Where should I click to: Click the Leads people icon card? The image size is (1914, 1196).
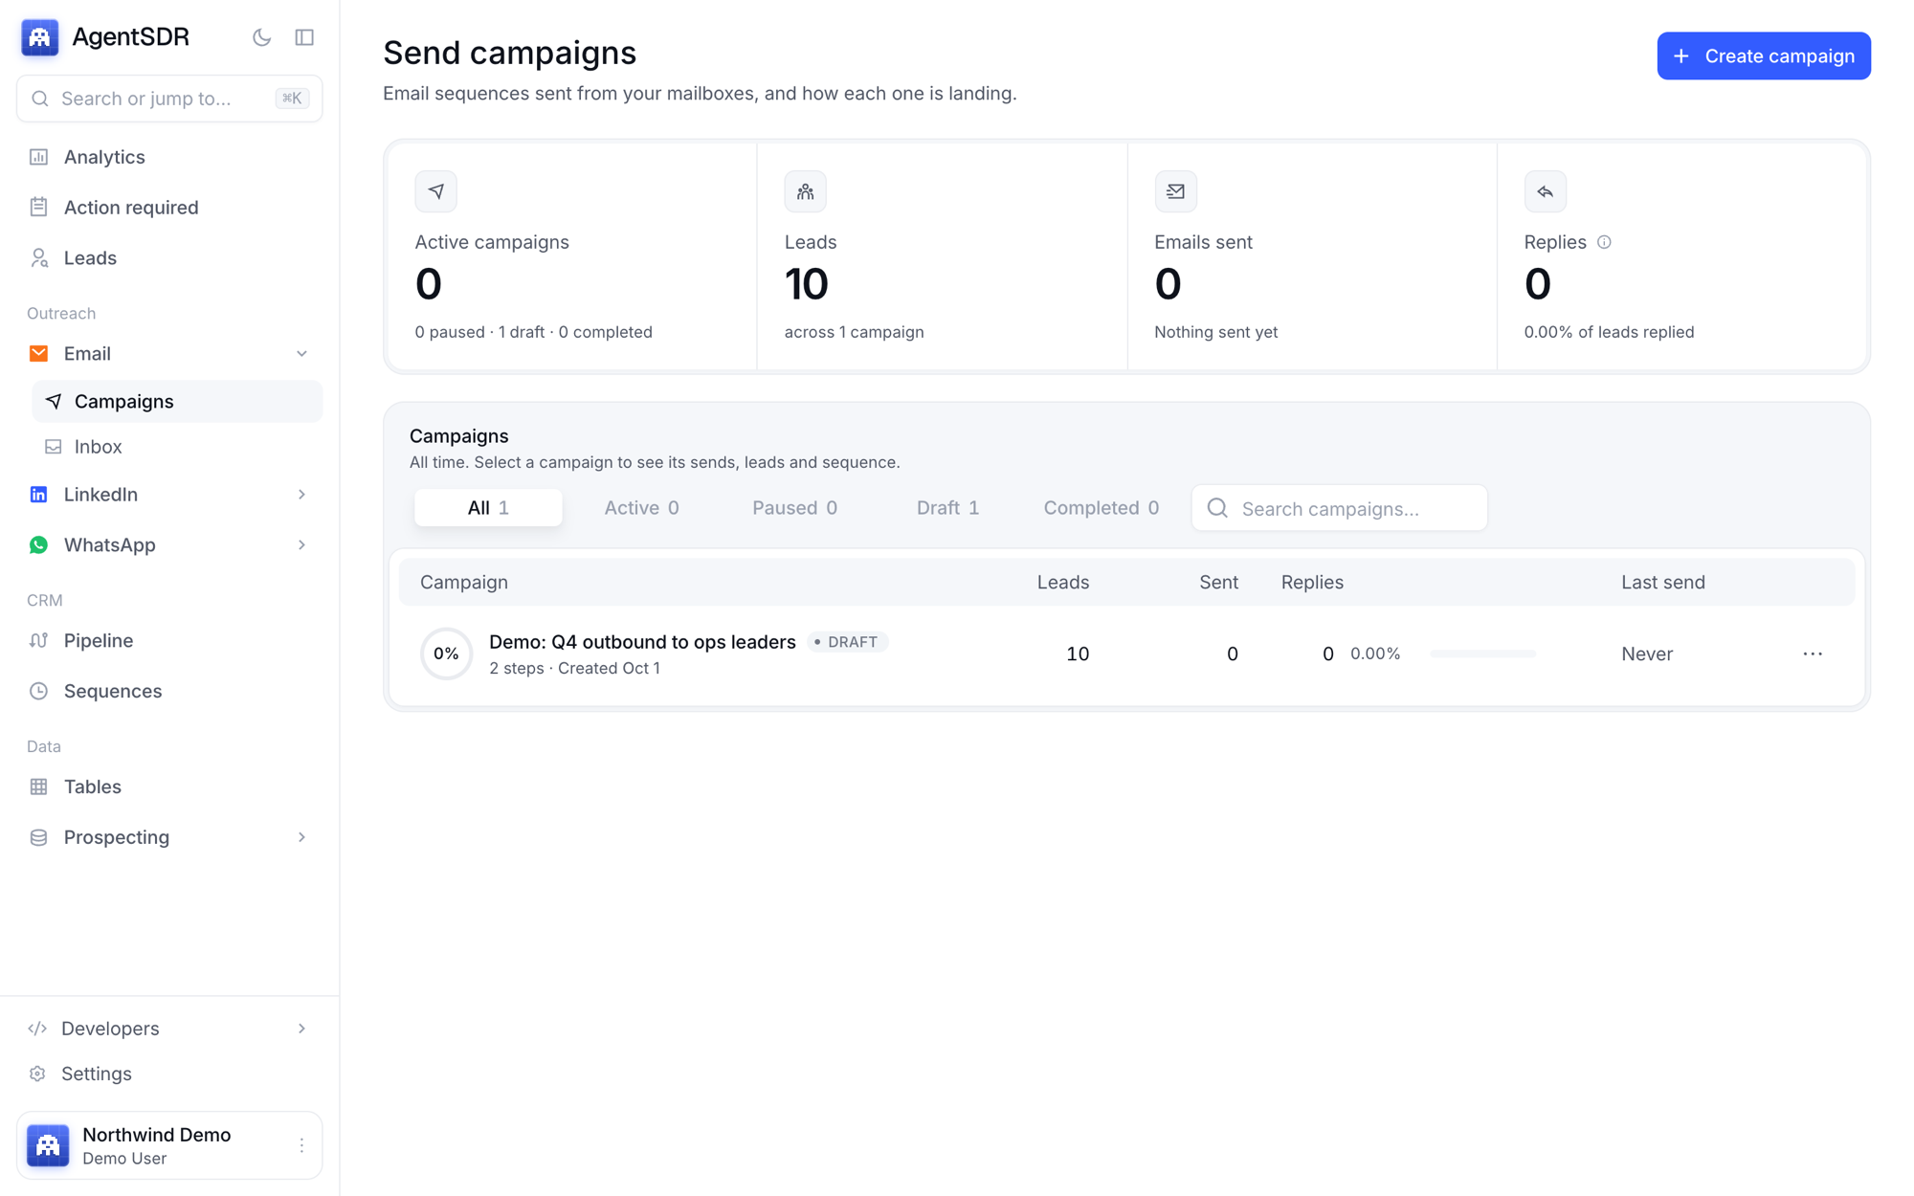click(x=806, y=191)
